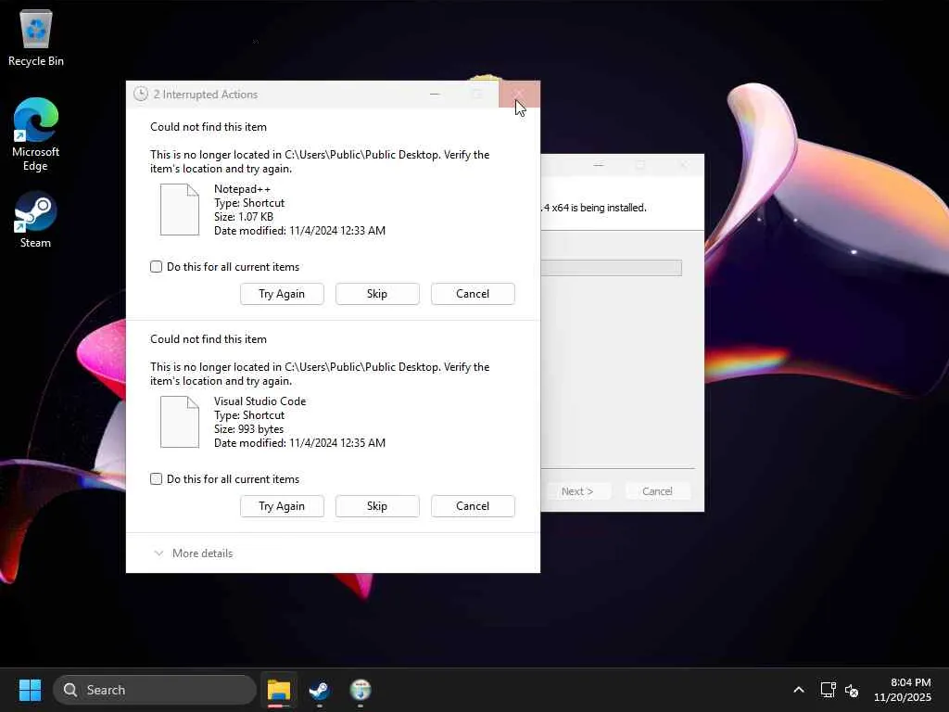The height and width of the screenshot is (712, 949).
Task: Cancel the Notepad++ shortcut action
Action: 473,294
